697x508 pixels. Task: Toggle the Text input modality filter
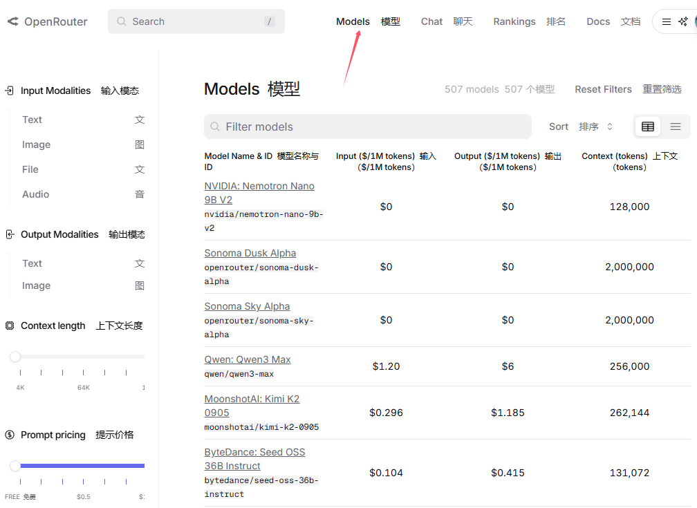coord(32,119)
